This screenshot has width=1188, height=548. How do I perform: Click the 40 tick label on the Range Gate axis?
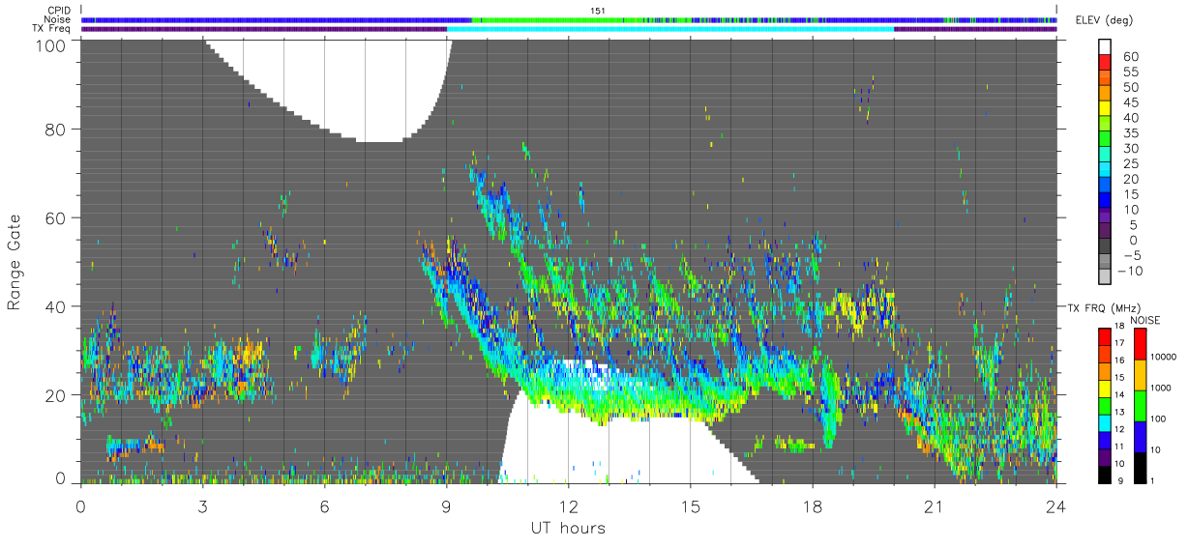point(55,306)
